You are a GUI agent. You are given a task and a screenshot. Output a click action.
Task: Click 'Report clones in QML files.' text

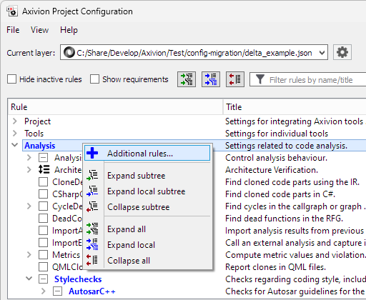(276, 267)
